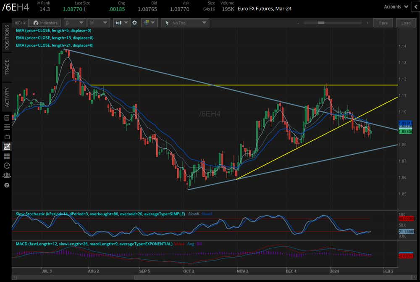Adjust the chart zoom slider
The width and height of the screenshot is (420, 282).
pos(321,23)
